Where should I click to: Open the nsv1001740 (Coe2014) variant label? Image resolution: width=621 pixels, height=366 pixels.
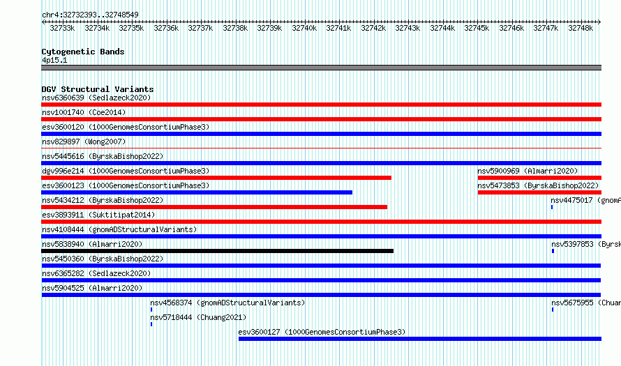[x=84, y=112]
